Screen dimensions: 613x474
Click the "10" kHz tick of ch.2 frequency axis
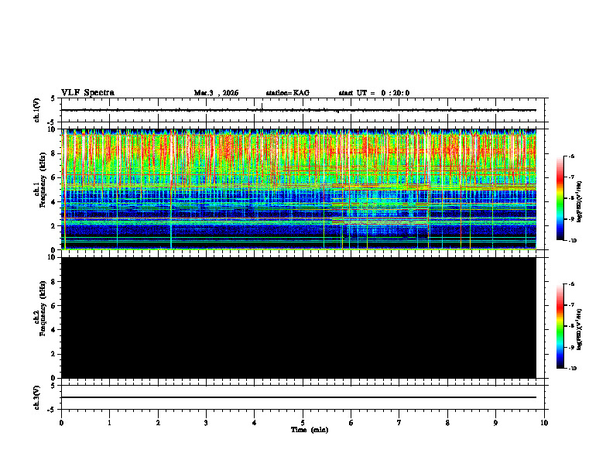[51, 258]
